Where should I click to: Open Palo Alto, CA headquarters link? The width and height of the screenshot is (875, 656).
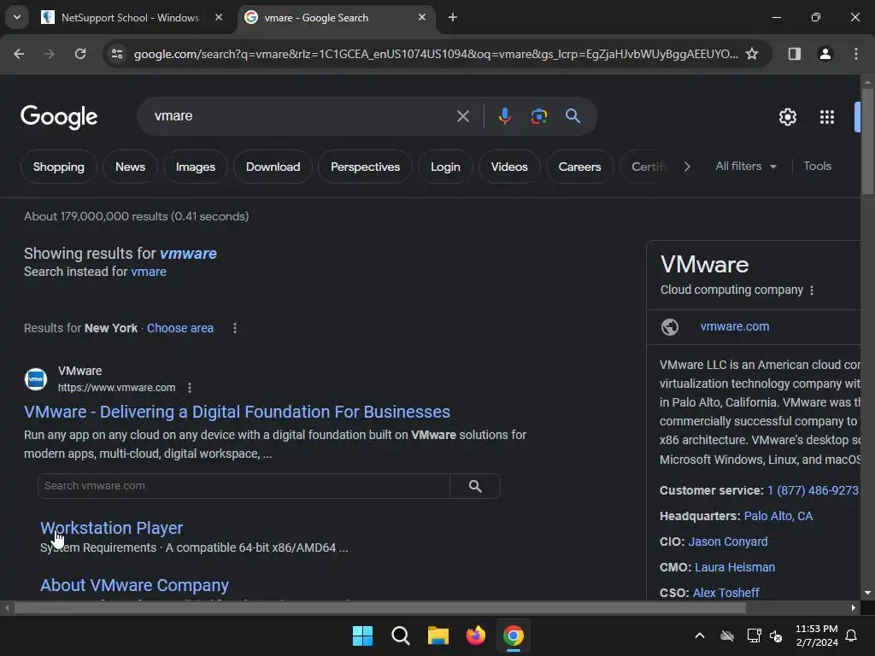778,516
